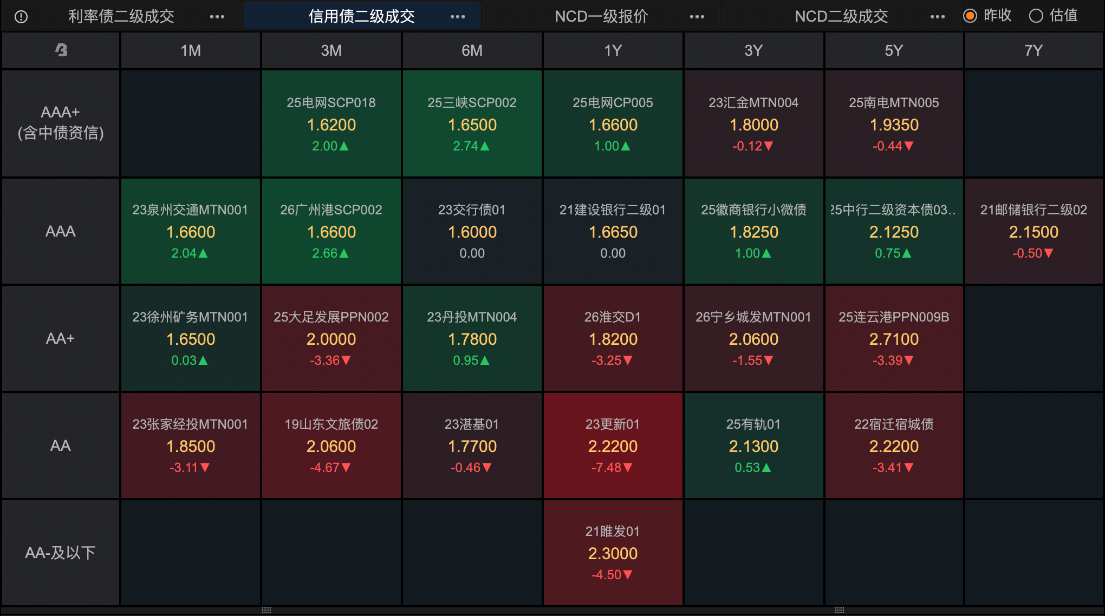Click the 25有轨01 green cell
The image size is (1105, 616).
(x=753, y=445)
